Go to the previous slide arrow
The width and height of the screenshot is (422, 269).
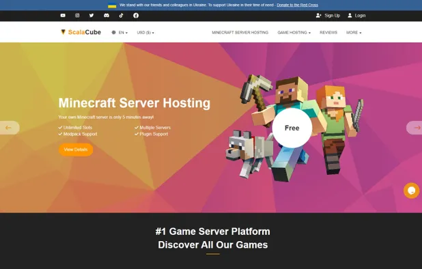9,128
